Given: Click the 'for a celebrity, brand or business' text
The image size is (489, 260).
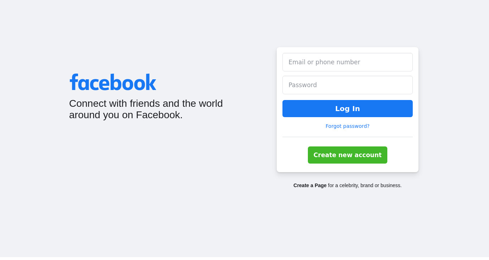Looking at the screenshot, I should click(365, 185).
